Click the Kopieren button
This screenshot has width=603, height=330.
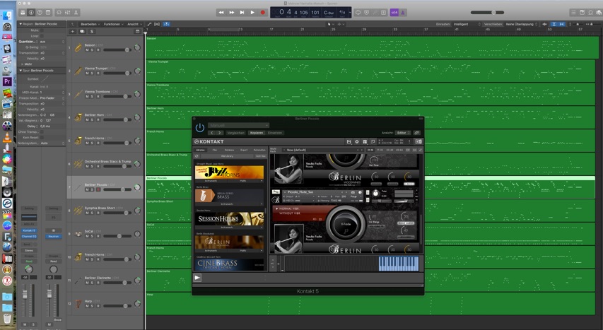coord(257,133)
